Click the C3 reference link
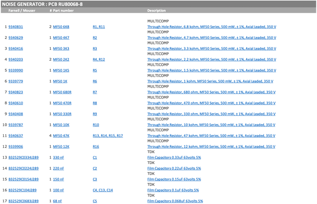 click(x=95, y=180)
